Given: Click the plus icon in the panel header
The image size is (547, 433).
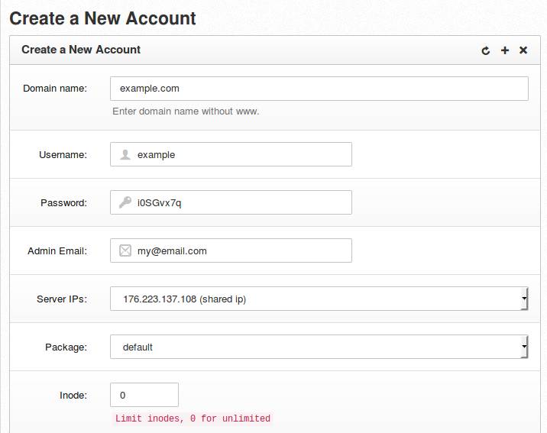Looking at the screenshot, I should pyautogui.click(x=505, y=50).
